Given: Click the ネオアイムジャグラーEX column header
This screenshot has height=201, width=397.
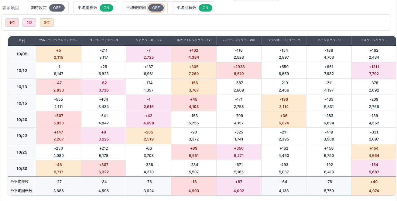Looking at the screenshot, I should point(194,40).
